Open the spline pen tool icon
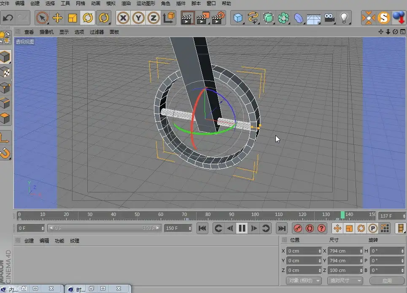This screenshot has width=407, height=293. point(253,18)
